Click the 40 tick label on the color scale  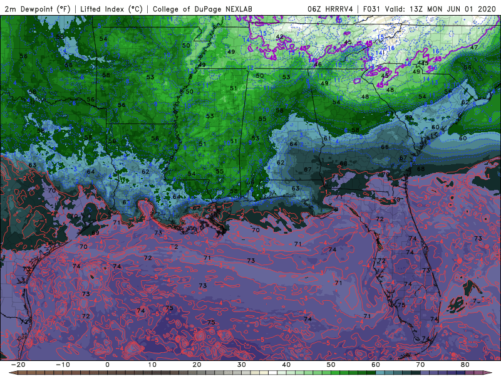point(286,365)
